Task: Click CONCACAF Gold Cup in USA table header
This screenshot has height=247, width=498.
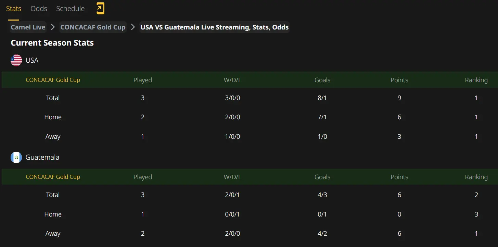Action: coord(53,80)
